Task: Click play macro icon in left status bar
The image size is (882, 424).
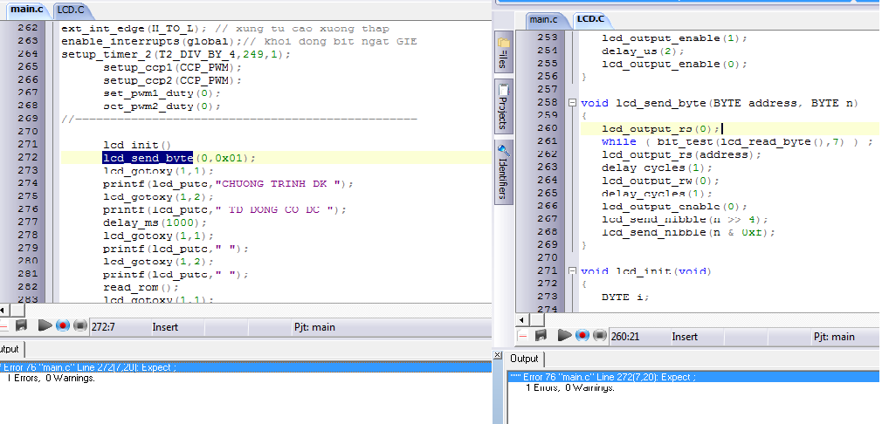Action: (45, 325)
